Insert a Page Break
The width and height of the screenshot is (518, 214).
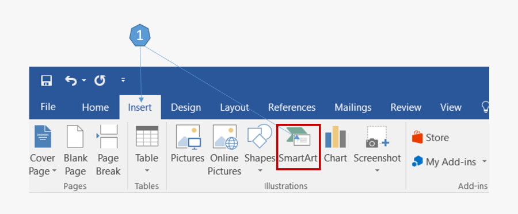[108, 151]
